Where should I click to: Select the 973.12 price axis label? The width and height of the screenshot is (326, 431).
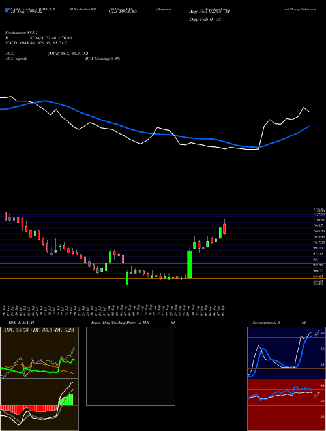point(319,254)
